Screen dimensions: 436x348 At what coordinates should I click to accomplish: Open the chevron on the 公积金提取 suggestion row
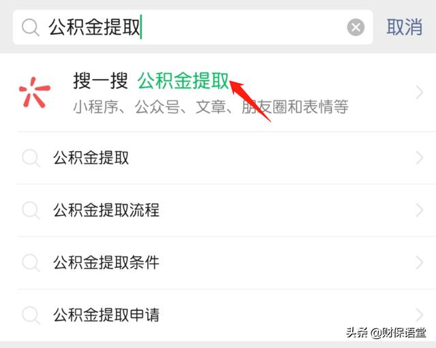pos(420,157)
